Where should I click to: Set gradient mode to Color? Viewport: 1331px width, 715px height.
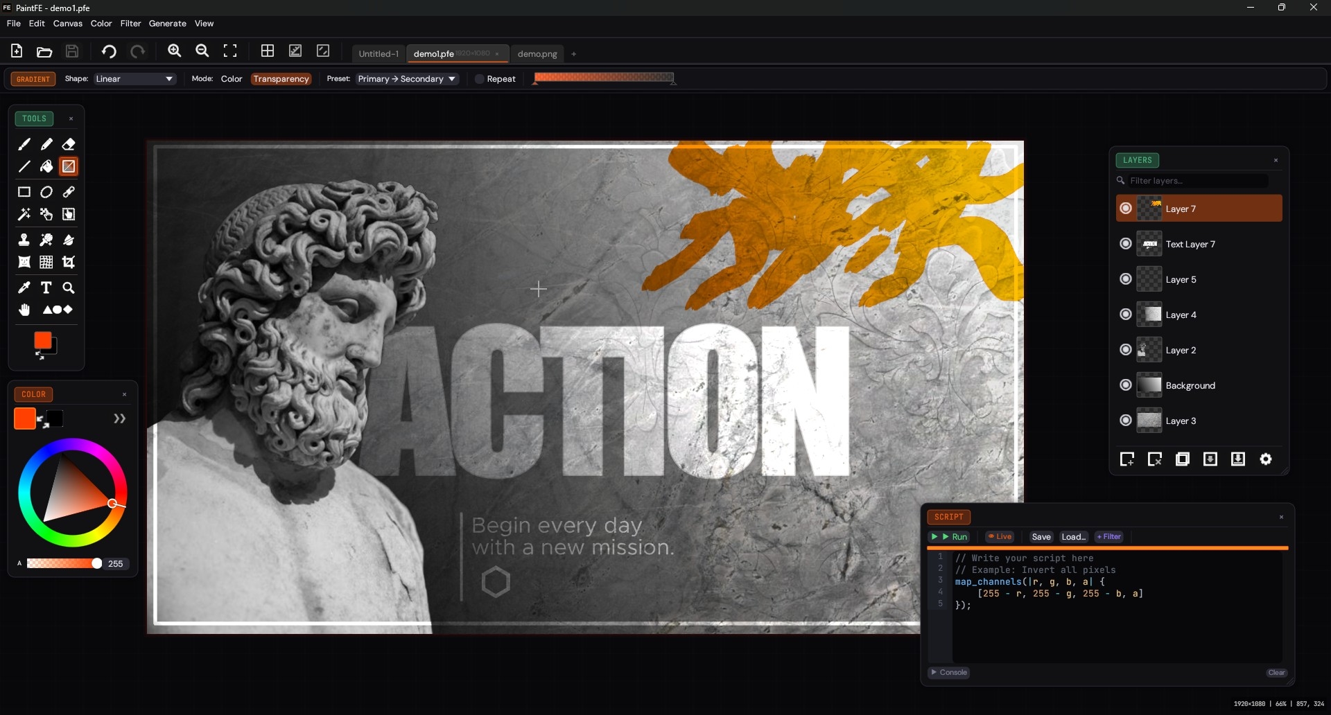(x=232, y=79)
